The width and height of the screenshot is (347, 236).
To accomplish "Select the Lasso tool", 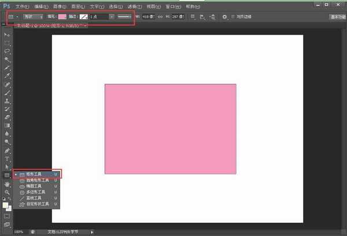I will pyautogui.click(x=8, y=51).
